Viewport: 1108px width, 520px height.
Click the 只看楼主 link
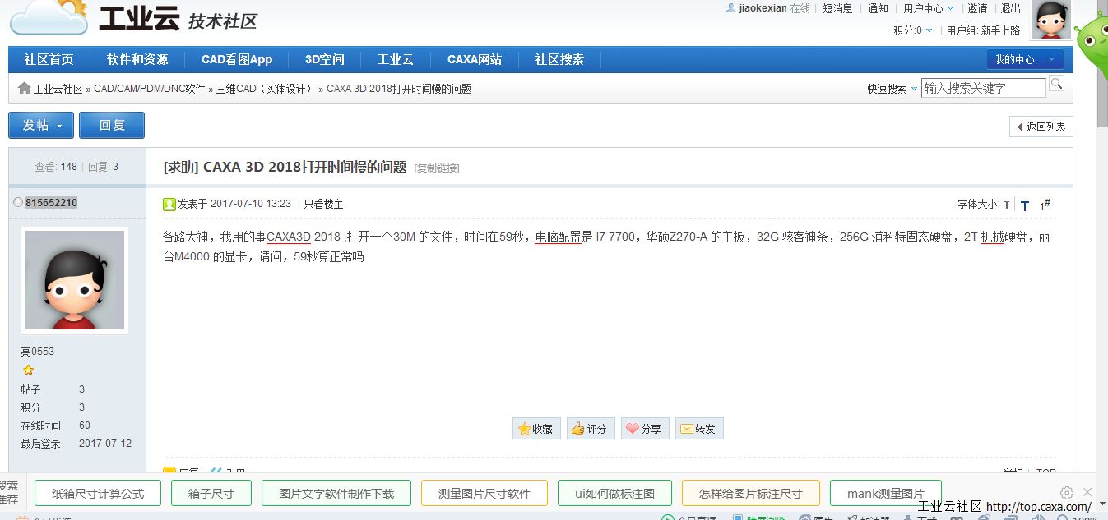click(323, 204)
